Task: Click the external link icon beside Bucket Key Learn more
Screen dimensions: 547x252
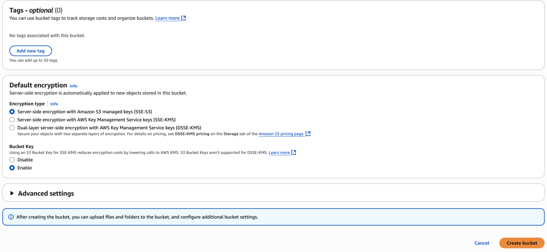Action: tap(294, 152)
